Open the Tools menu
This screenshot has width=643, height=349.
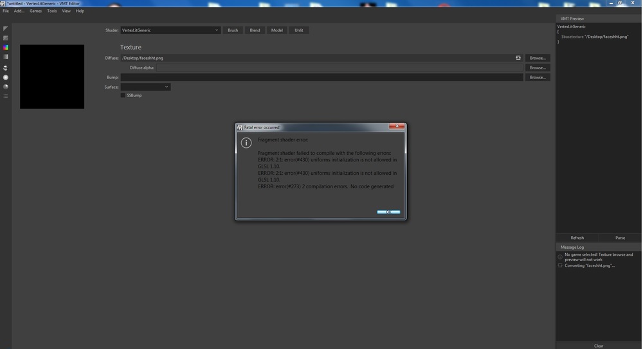[52, 11]
